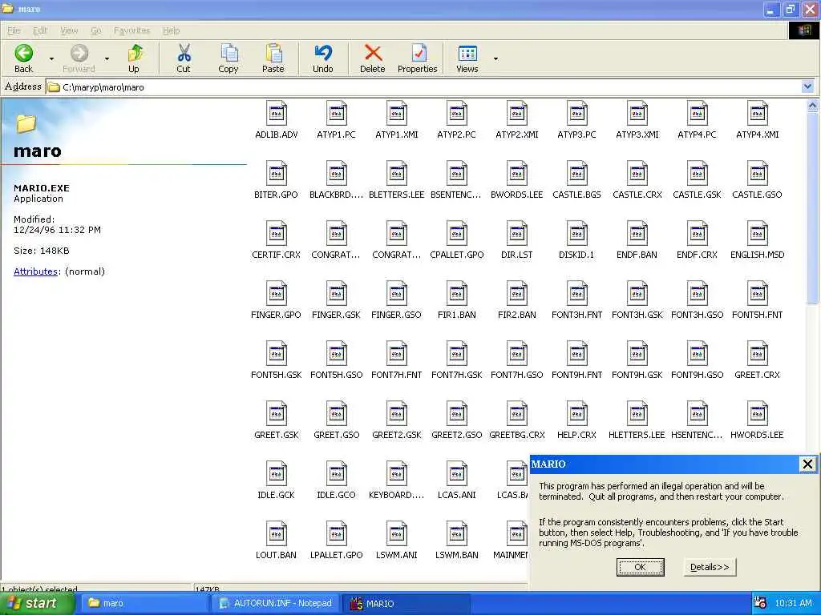The width and height of the screenshot is (821, 615).
Task: Click the address bar path field
Action: click(x=423, y=86)
